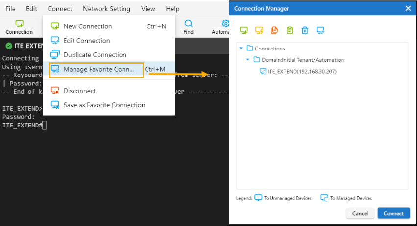The width and height of the screenshot is (417, 226).
Task: Click the green paste clipboard icon
Action: pos(290,31)
